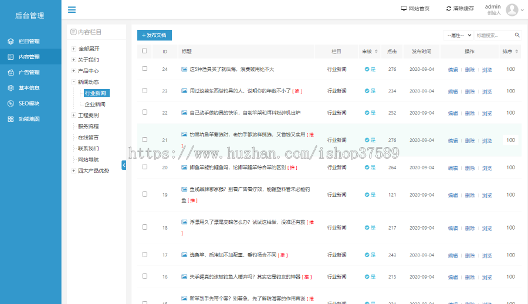The image size is (528, 304).
Task: Select 联系我们 in the tree
Action: [x=88, y=149]
